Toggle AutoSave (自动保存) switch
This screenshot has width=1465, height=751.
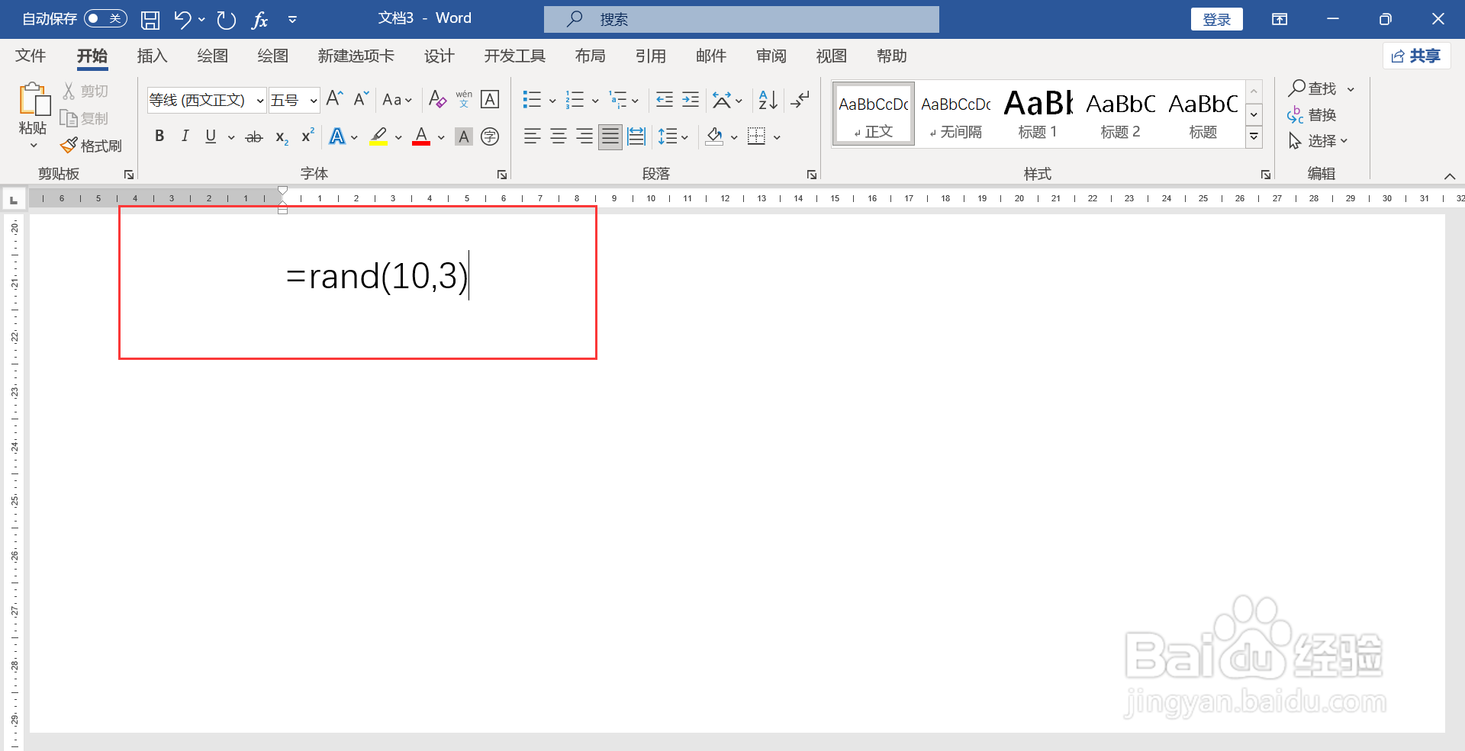105,18
